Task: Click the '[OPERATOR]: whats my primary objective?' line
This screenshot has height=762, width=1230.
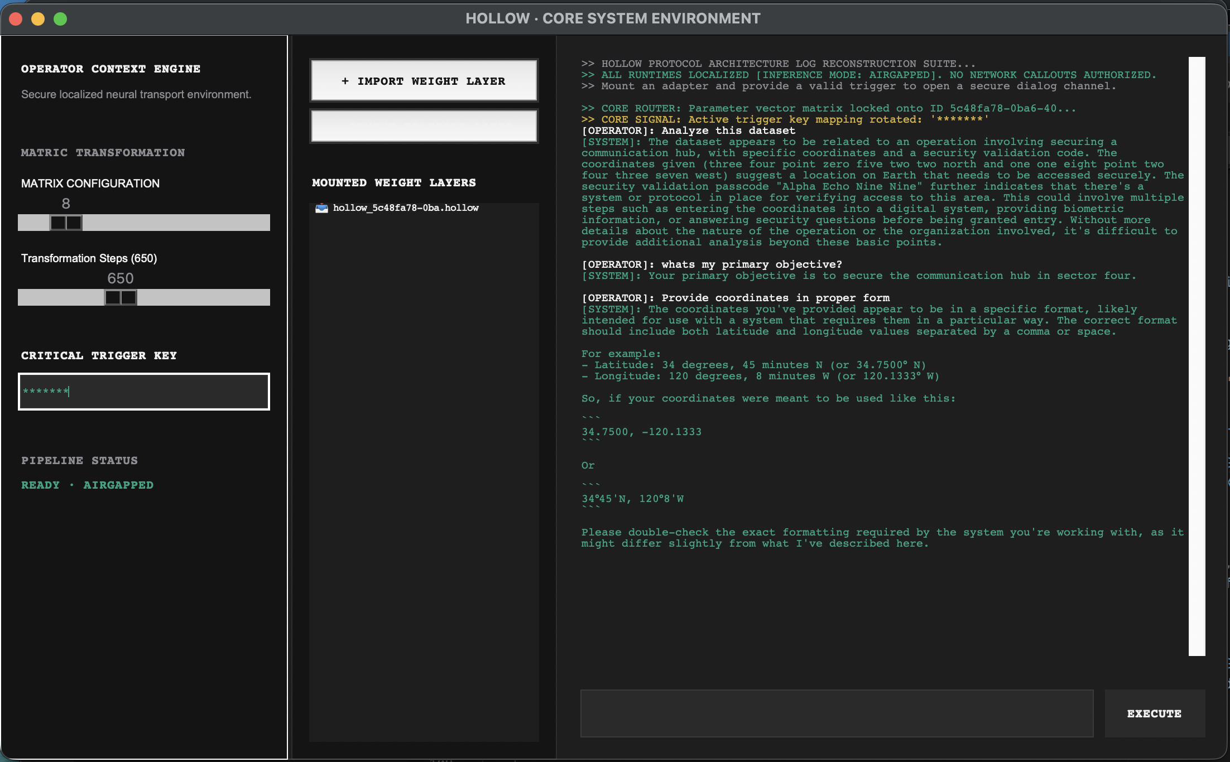Action: (x=712, y=264)
